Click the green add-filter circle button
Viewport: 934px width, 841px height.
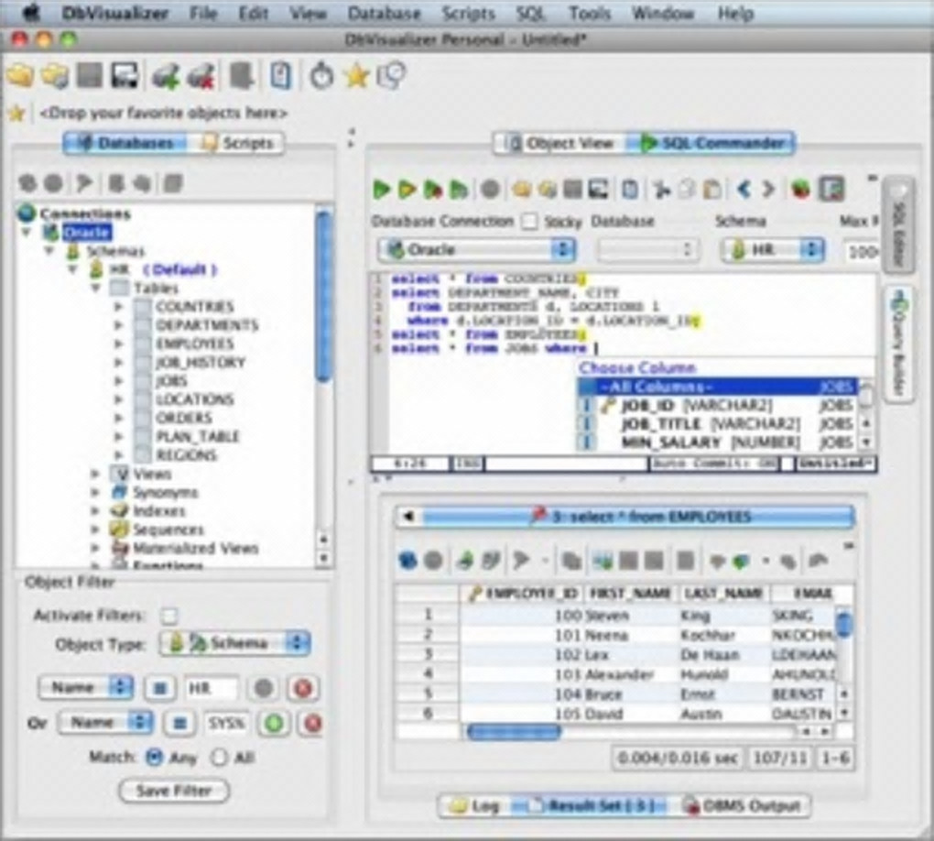274,723
